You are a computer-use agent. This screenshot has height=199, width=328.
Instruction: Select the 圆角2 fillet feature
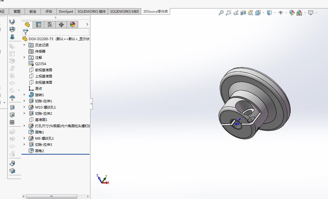[x=36, y=151]
